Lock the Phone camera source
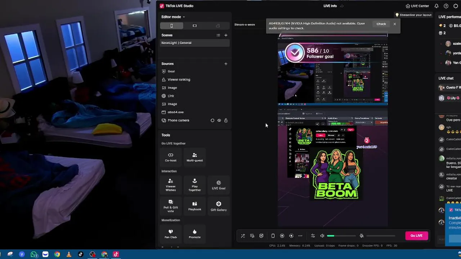This screenshot has height=259, width=461. tap(226, 121)
